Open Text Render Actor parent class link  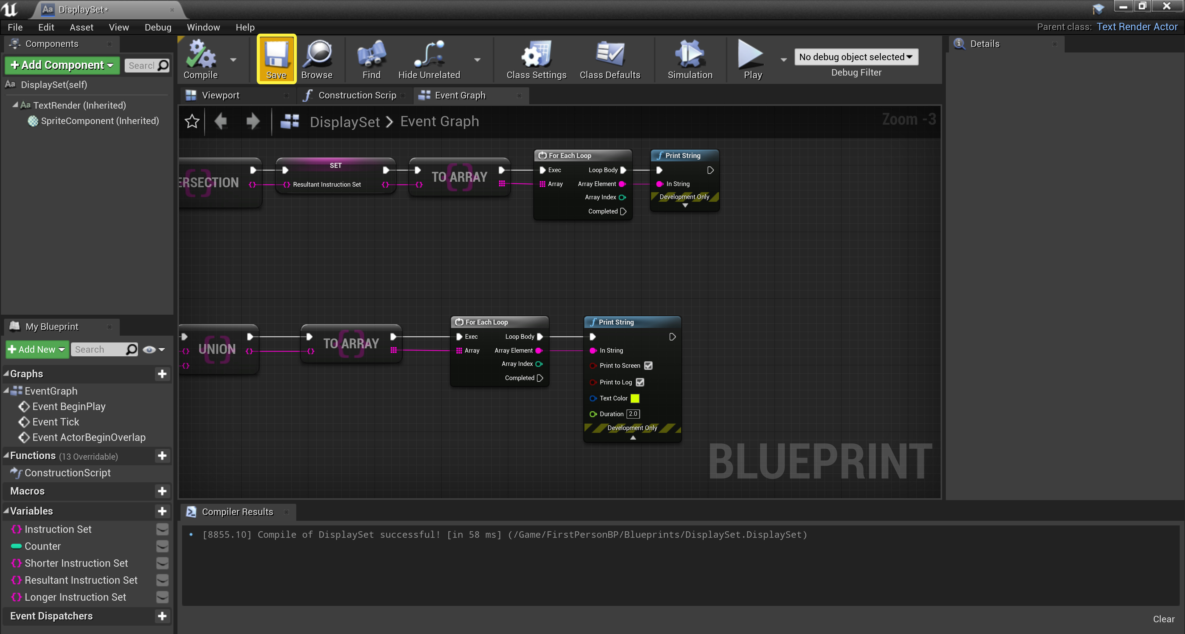tap(1137, 27)
